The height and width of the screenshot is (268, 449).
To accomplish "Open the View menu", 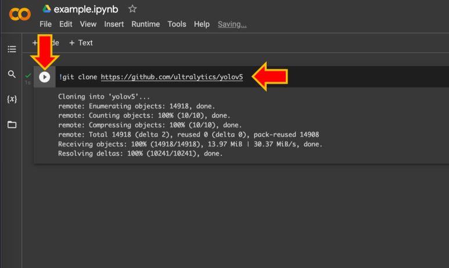I will click(88, 24).
